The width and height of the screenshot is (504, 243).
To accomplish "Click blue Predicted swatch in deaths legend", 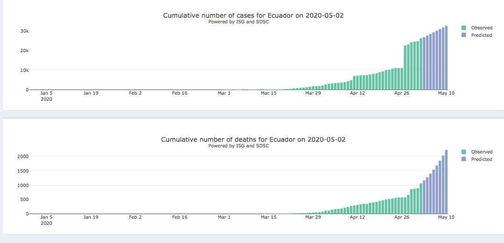I will [463, 160].
